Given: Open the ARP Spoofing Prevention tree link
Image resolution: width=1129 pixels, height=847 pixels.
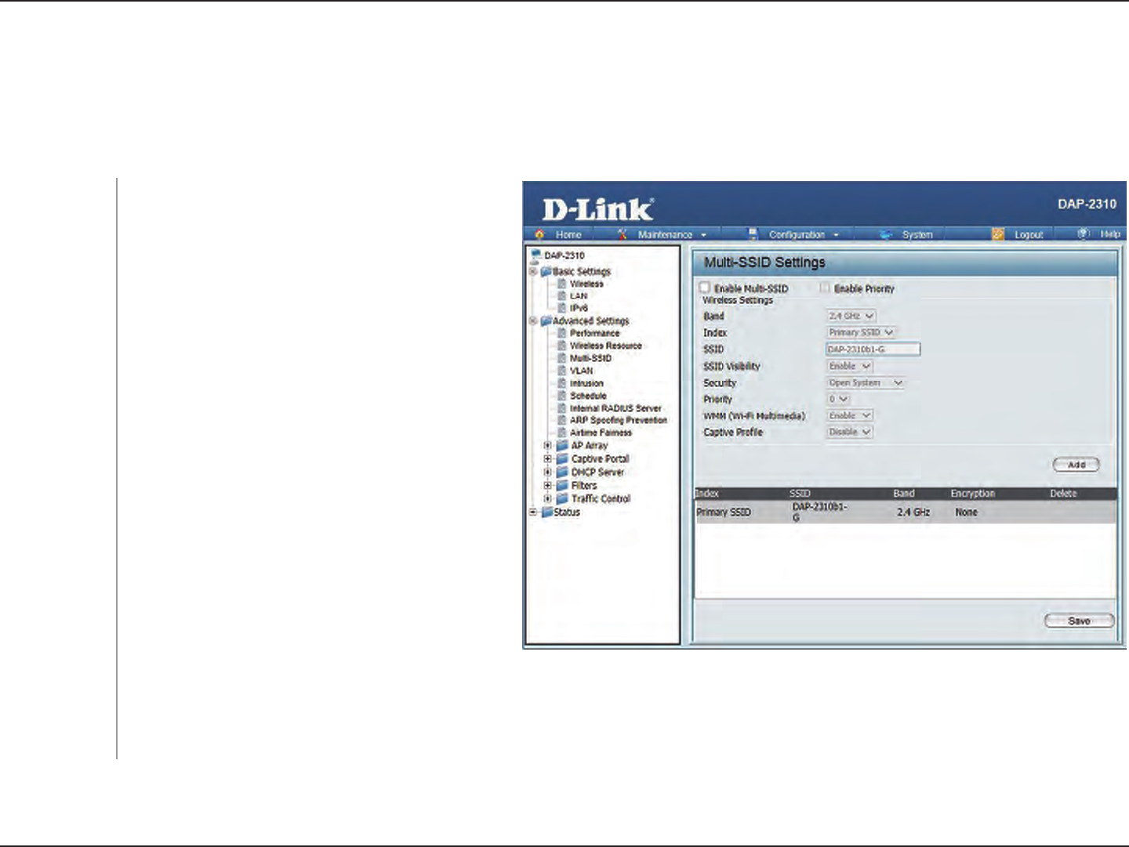Looking at the screenshot, I should pos(619,420).
